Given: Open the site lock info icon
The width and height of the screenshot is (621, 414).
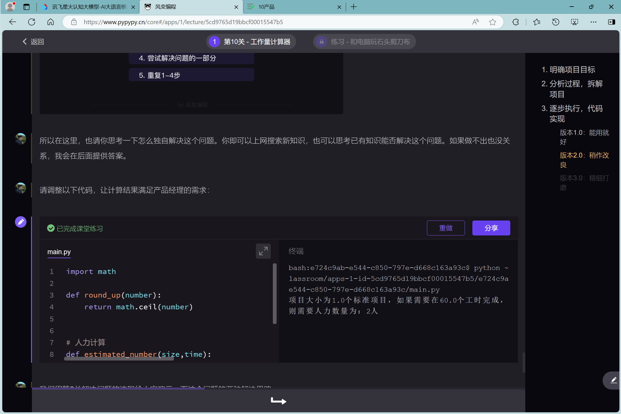Looking at the screenshot, I should point(74,22).
